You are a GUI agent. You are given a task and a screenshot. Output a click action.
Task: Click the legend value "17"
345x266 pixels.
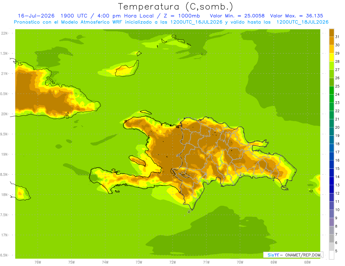(x=338, y=152)
